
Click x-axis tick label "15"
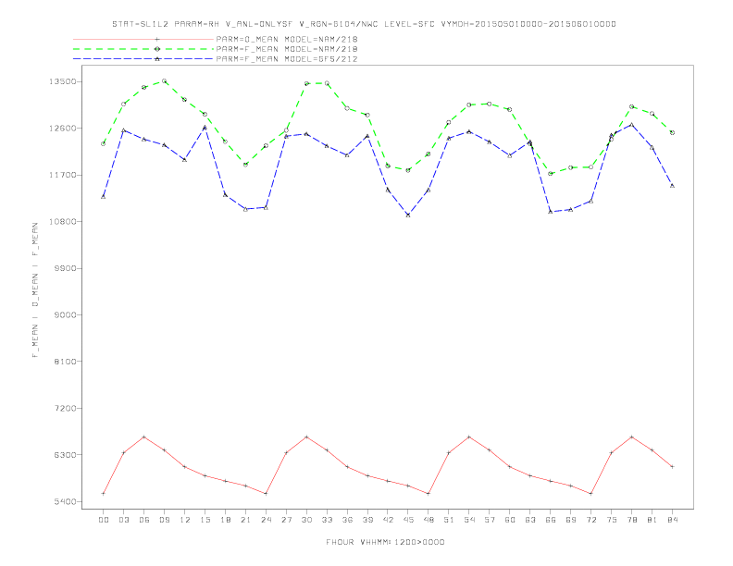click(x=205, y=520)
